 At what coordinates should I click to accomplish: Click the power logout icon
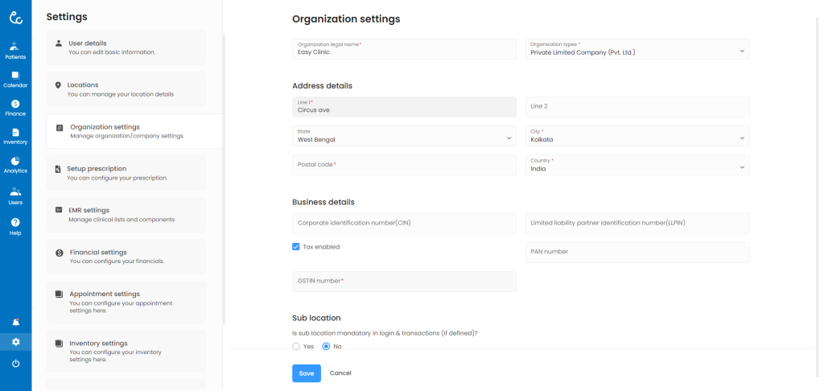pyautogui.click(x=15, y=364)
